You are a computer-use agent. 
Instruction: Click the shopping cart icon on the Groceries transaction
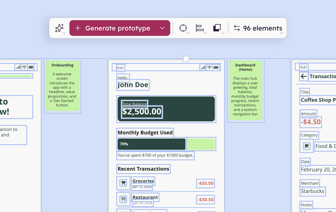point(123,183)
